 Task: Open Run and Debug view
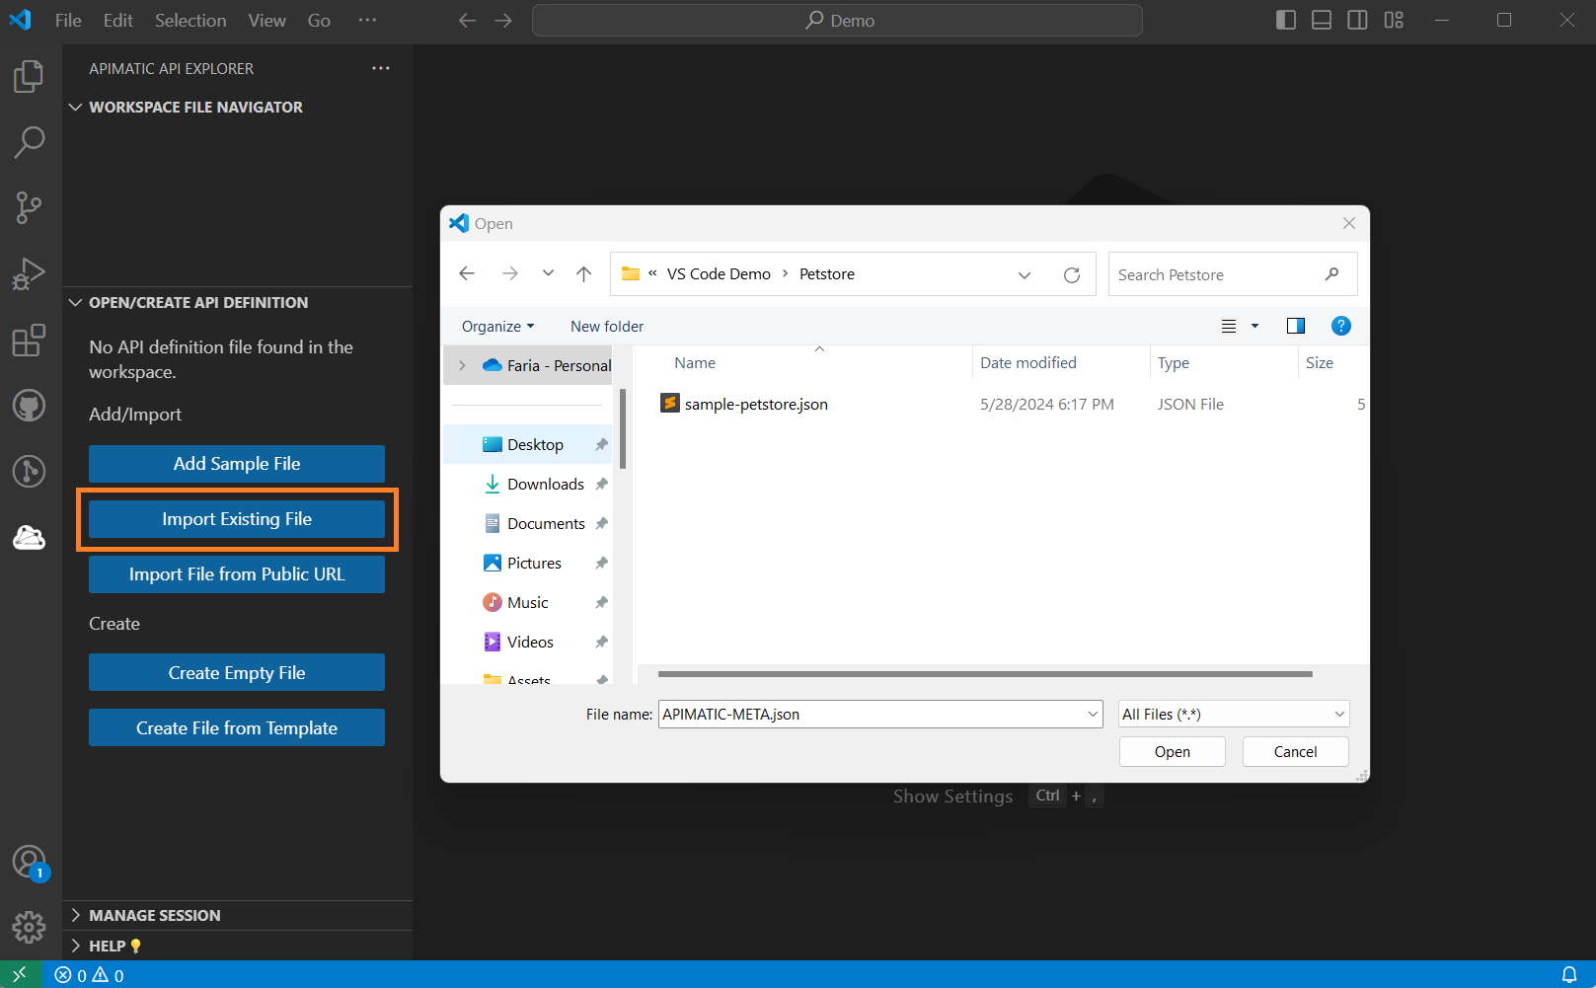(x=29, y=273)
